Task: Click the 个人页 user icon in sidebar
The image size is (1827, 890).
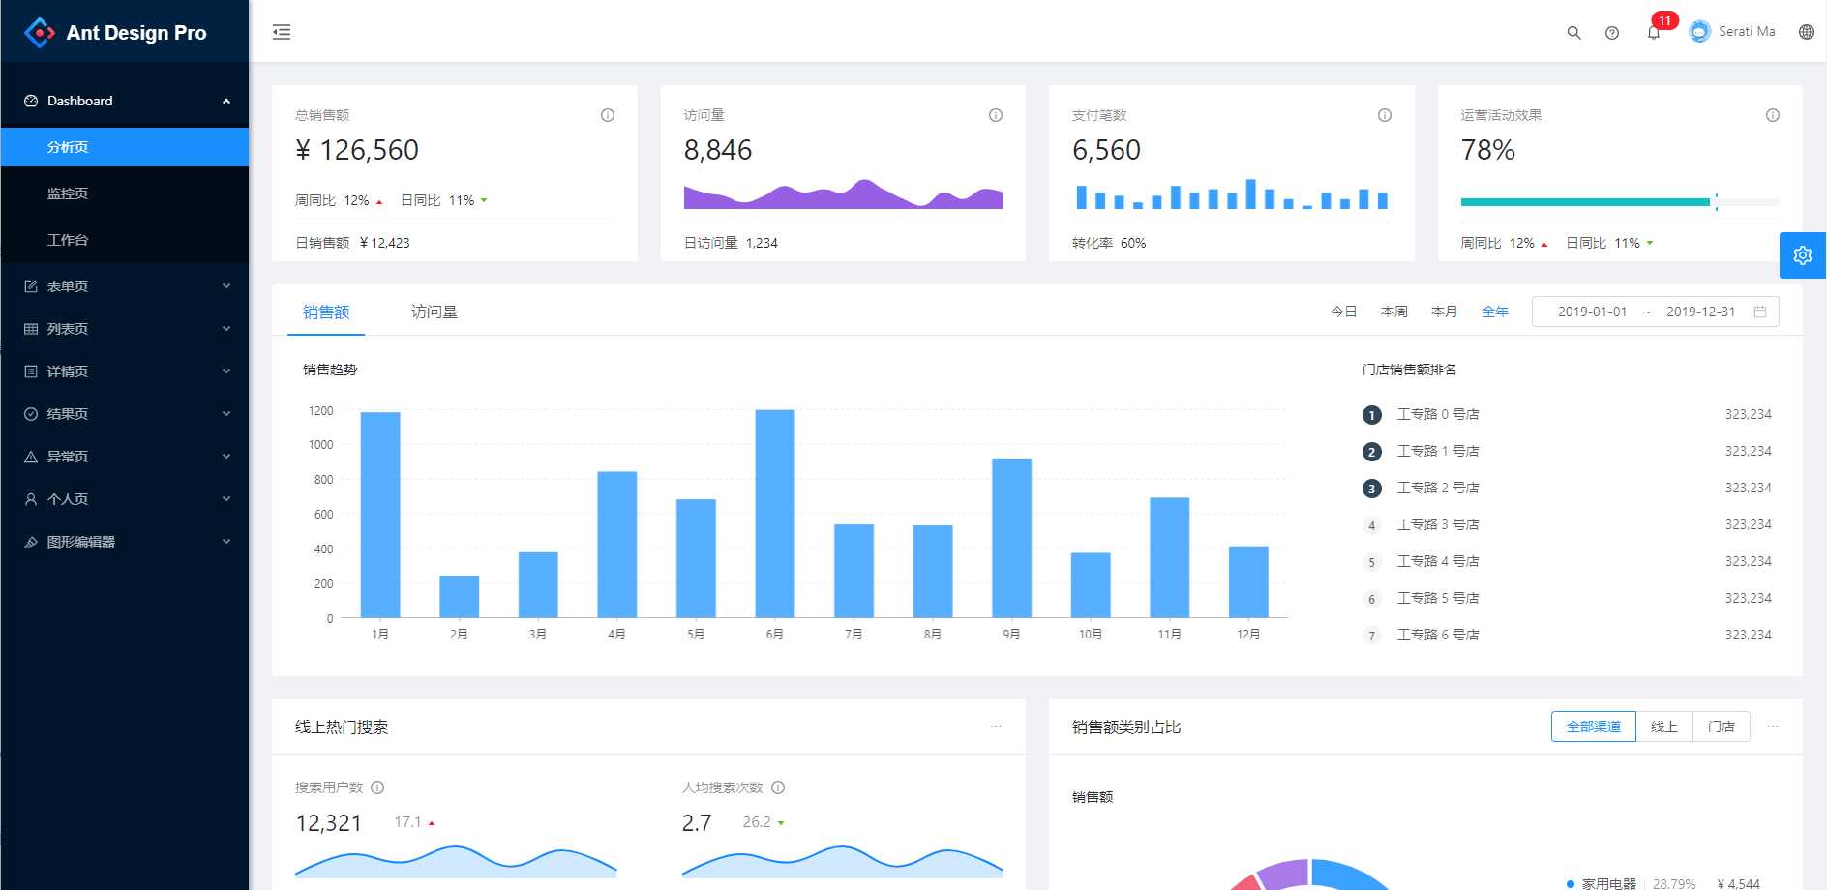Action: pyautogui.click(x=31, y=499)
